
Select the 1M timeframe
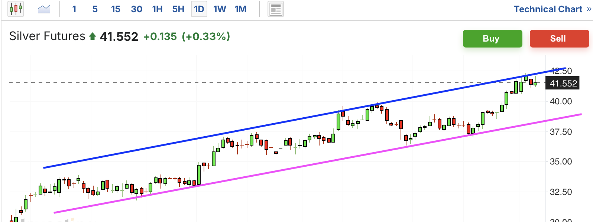pos(240,9)
